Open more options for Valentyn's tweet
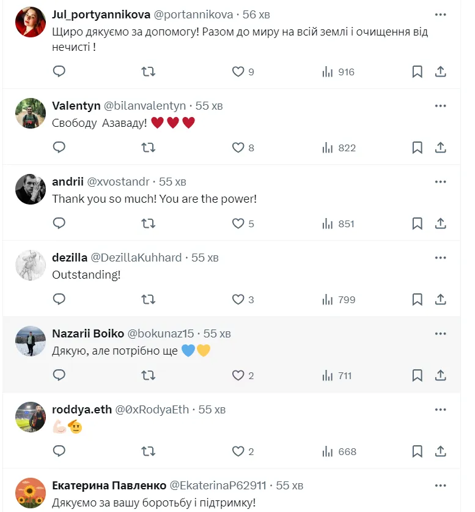This screenshot has height=512, width=475. tap(440, 106)
